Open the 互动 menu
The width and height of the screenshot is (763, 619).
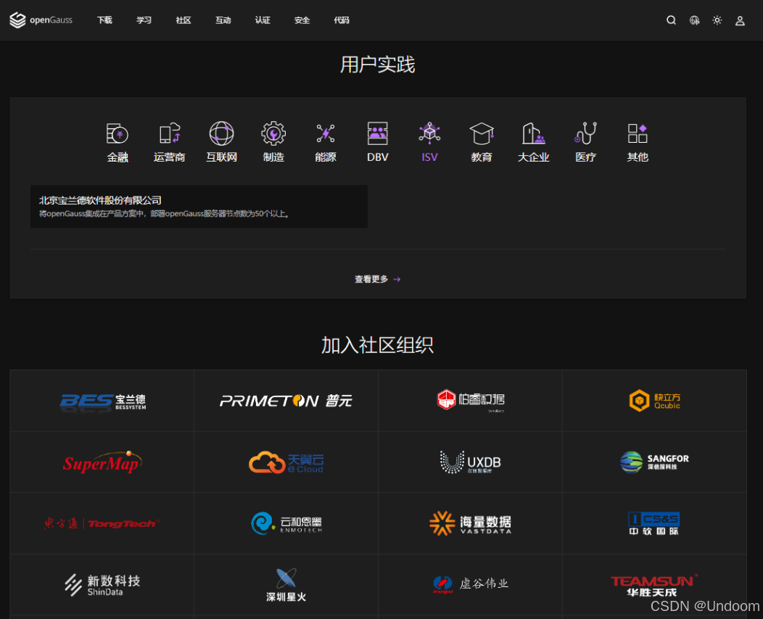(x=223, y=20)
